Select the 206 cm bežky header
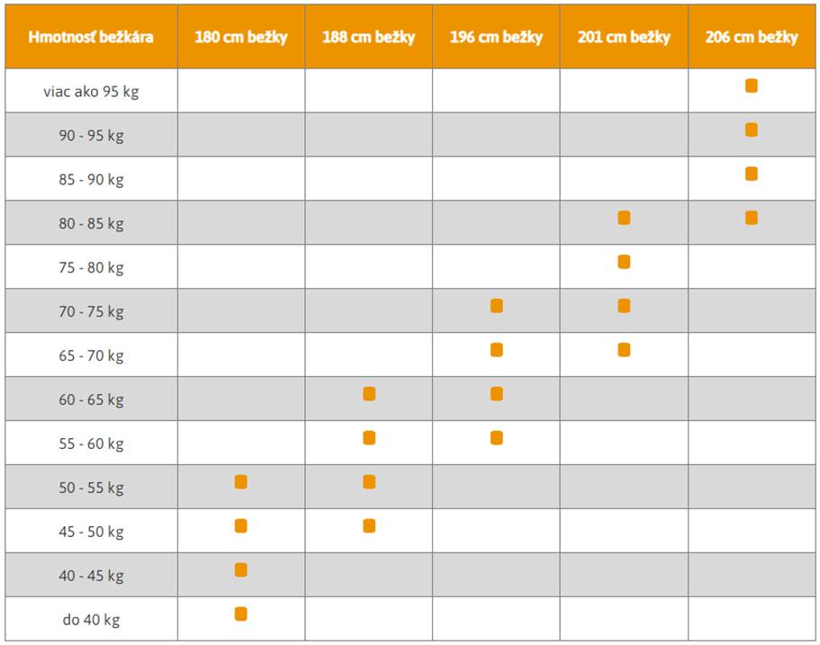The width and height of the screenshot is (820, 645). (x=752, y=37)
